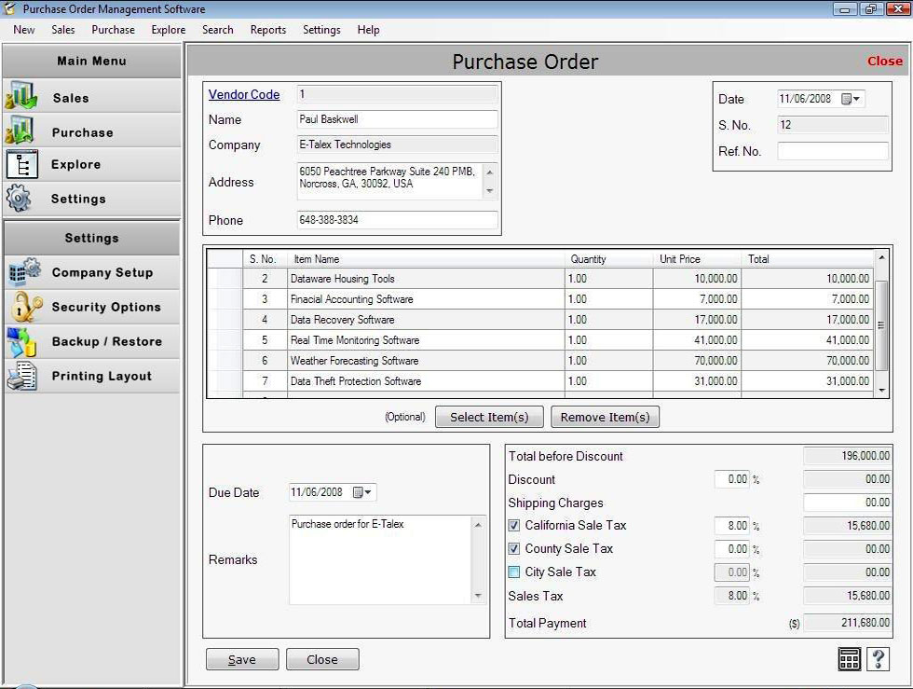Click the Remarks text area

[381, 559]
